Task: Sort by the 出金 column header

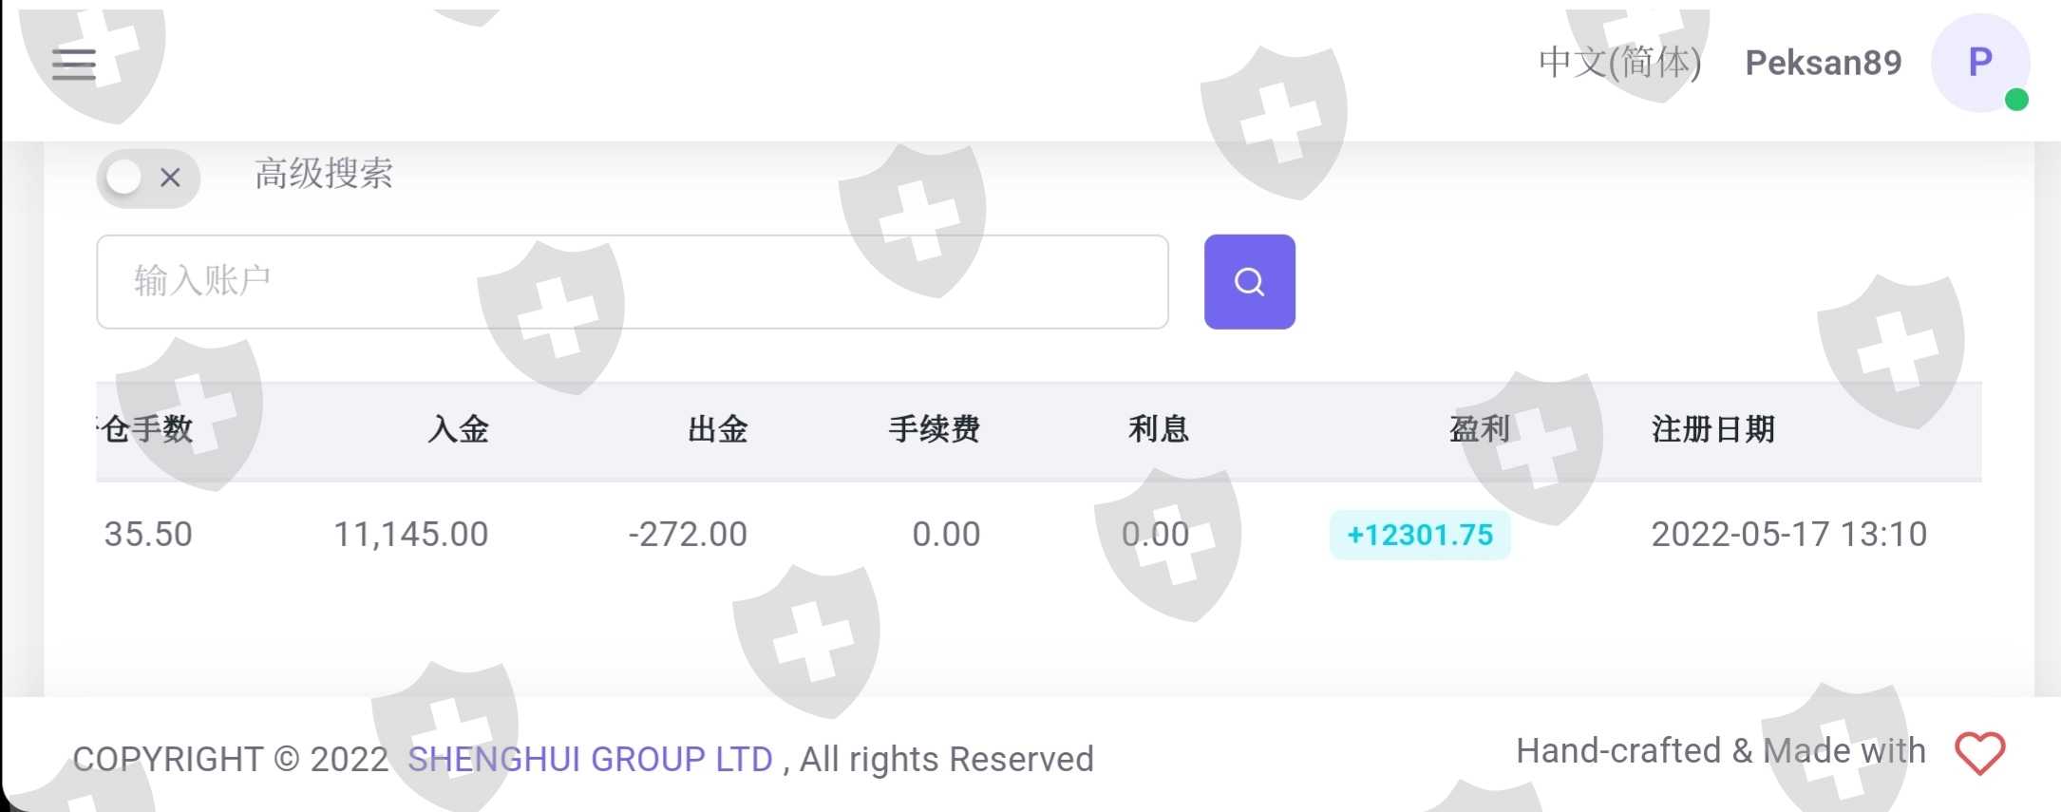Action: [717, 429]
